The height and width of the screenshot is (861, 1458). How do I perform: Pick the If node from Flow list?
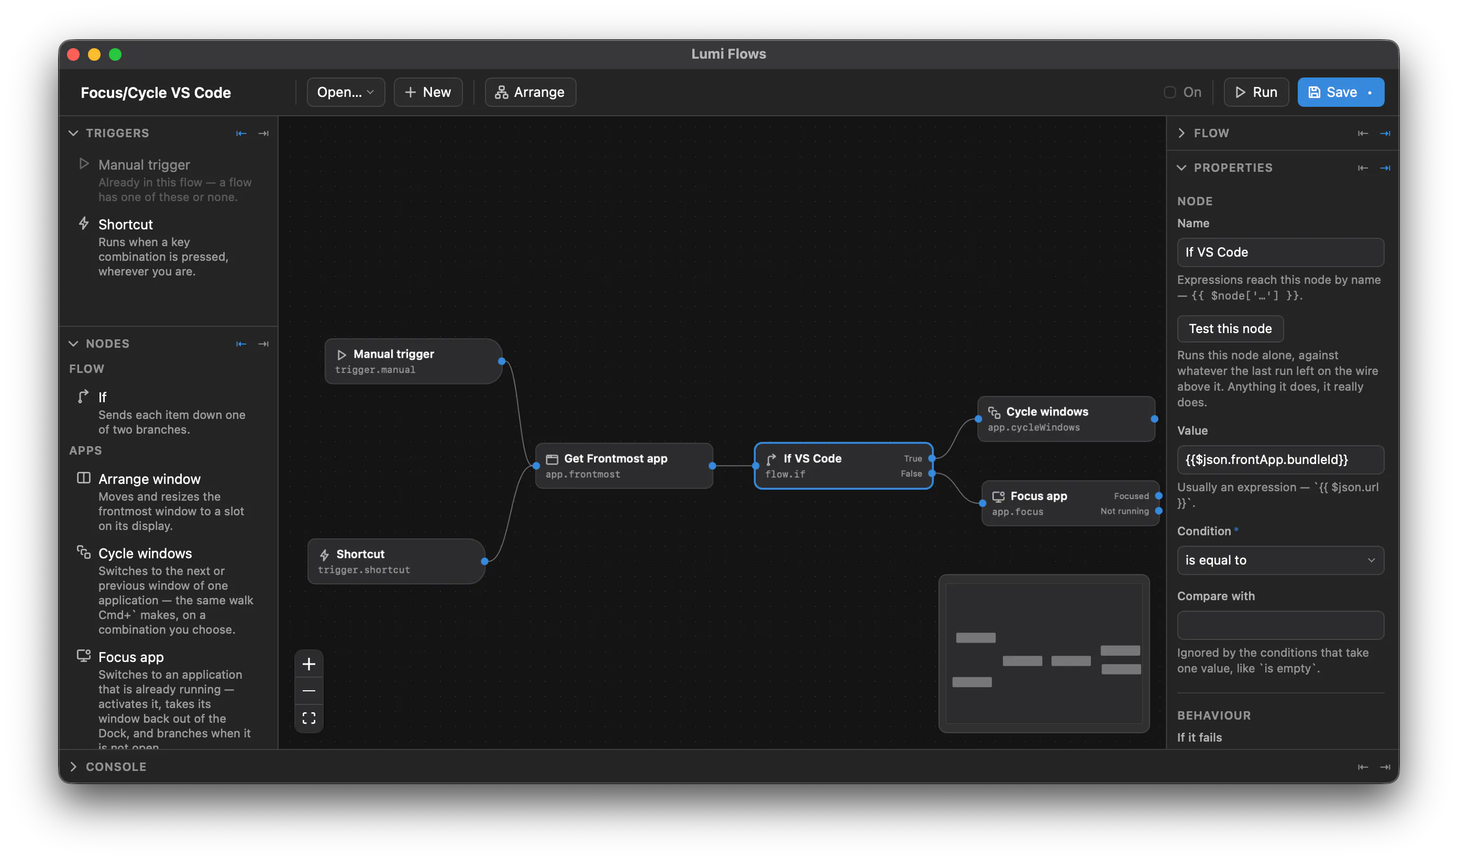(x=169, y=413)
